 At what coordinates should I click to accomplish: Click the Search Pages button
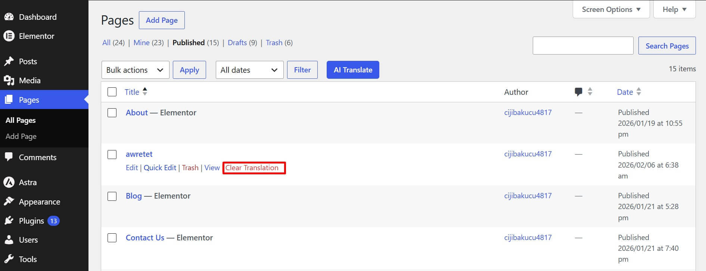[x=667, y=46]
